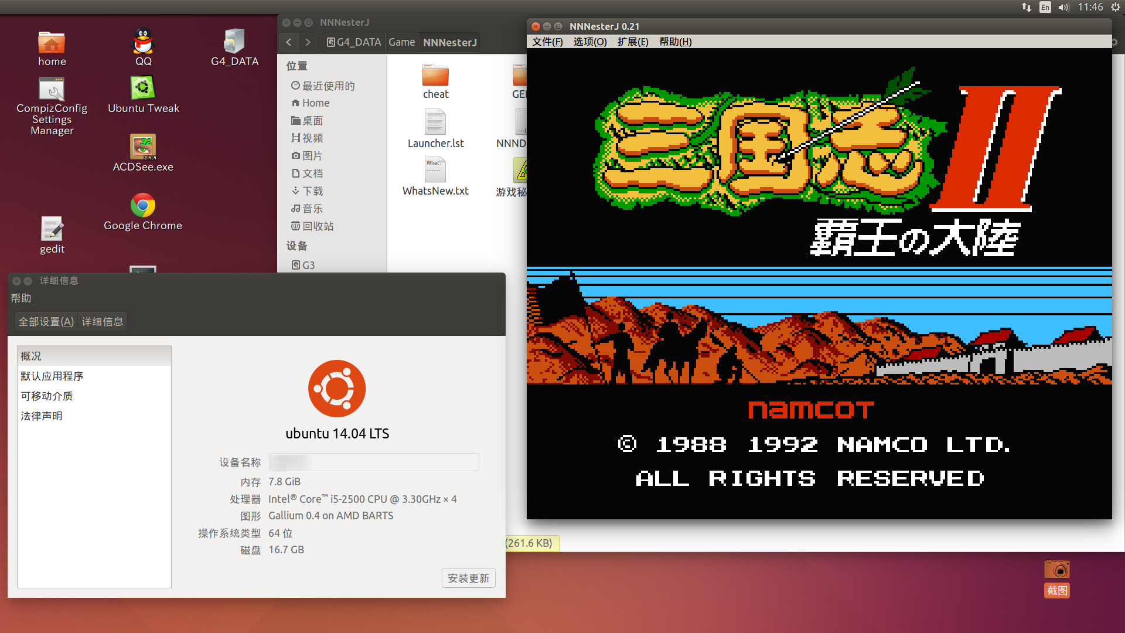
Task: Open the sound volume indicator
Action: click(1064, 7)
